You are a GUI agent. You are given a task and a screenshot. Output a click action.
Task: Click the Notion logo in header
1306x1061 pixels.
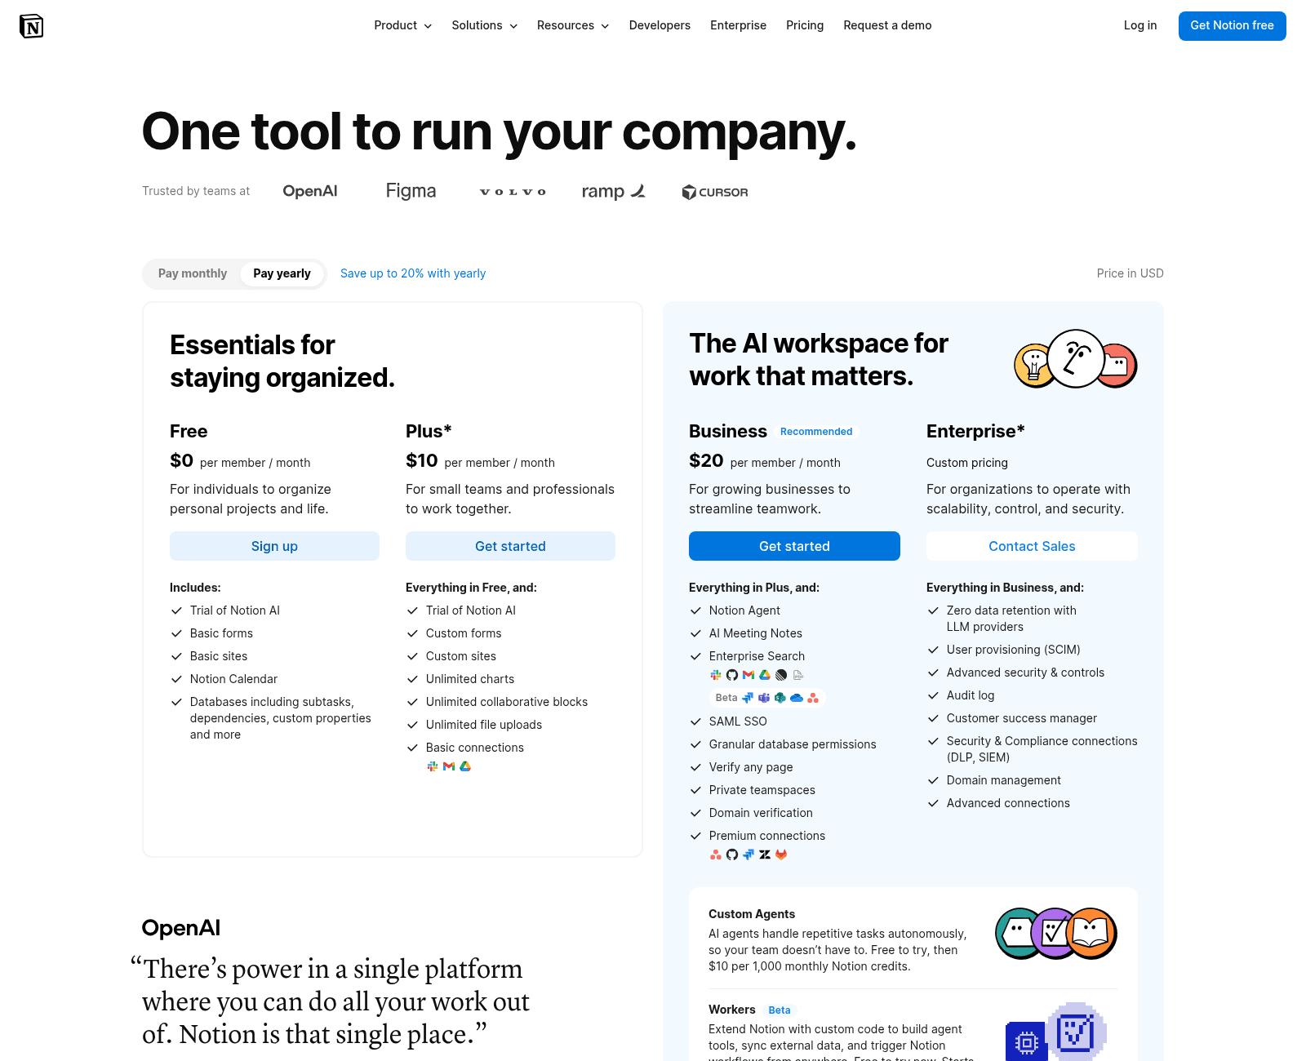(x=31, y=26)
